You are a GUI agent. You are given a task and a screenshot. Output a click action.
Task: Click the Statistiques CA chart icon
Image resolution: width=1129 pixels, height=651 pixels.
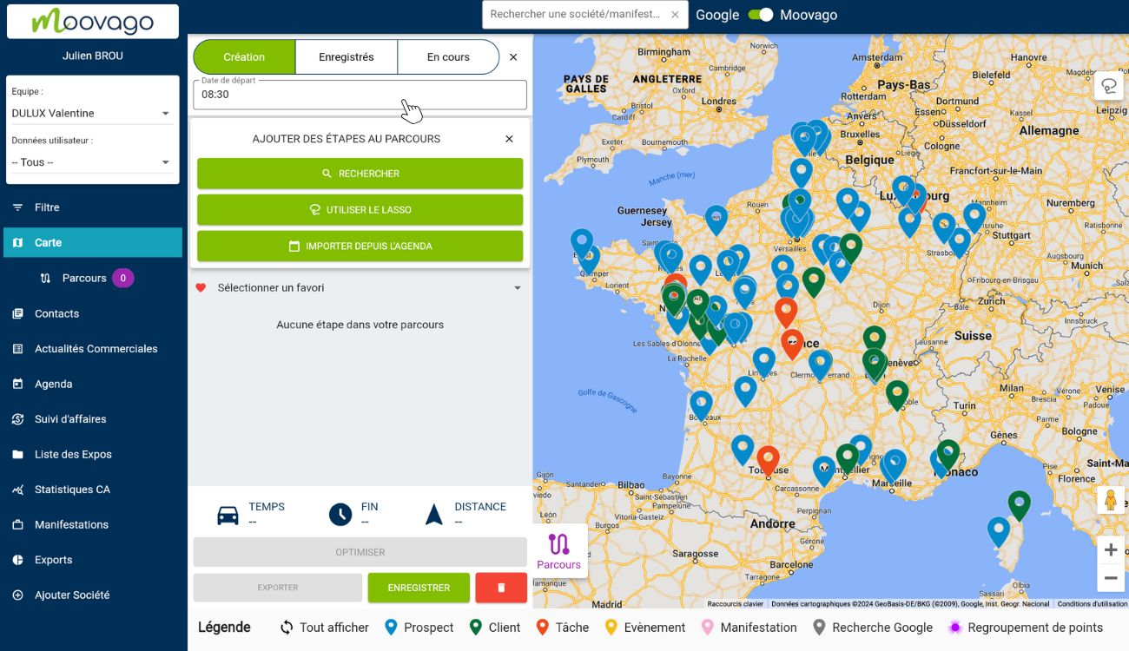17,490
